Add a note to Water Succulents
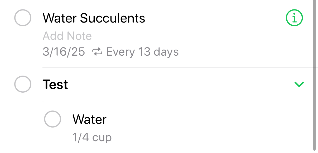Screen dimensions: 318x153 (67, 36)
